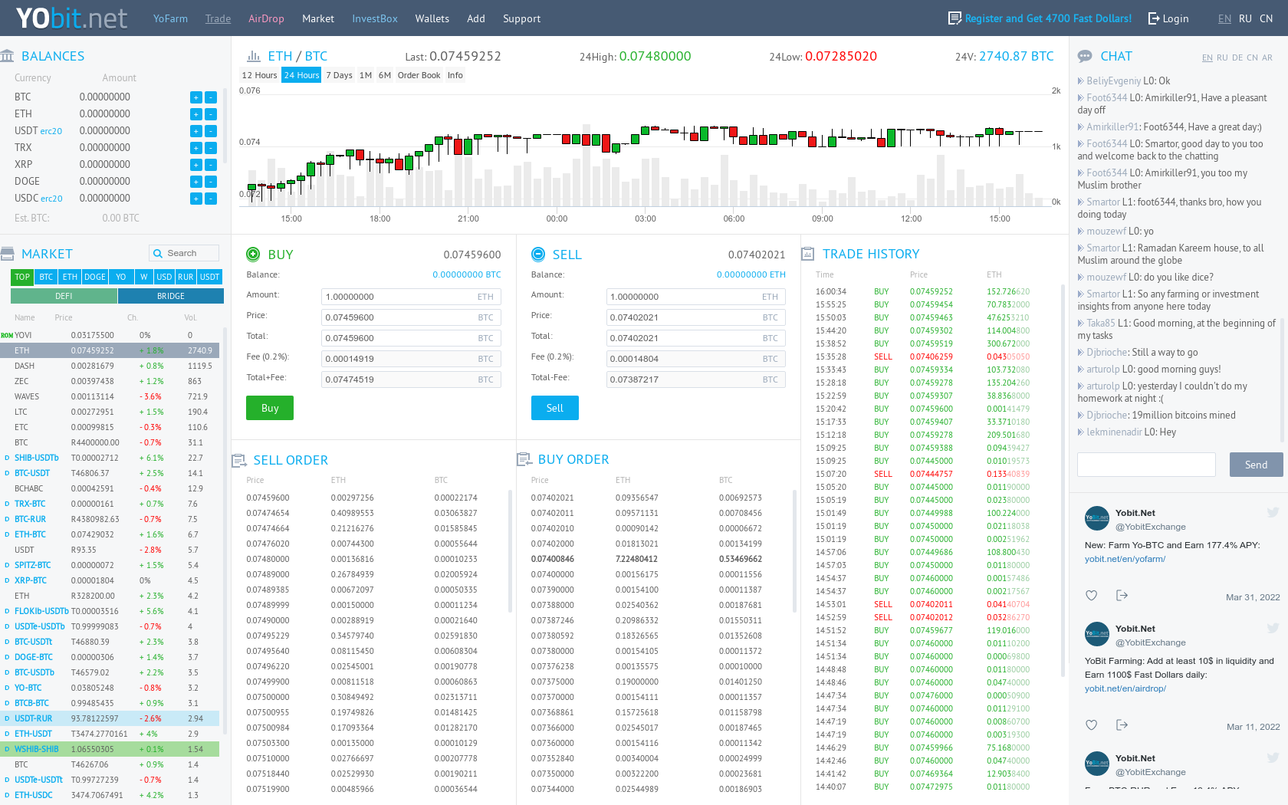1288x805 pixels.
Task: Click the USDT erc20 deposit plus icon
Action: pyautogui.click(x=196, y=131)
